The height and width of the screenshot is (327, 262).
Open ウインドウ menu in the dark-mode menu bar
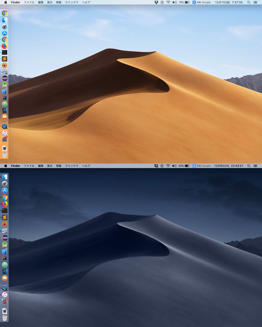tap(72, 166)
